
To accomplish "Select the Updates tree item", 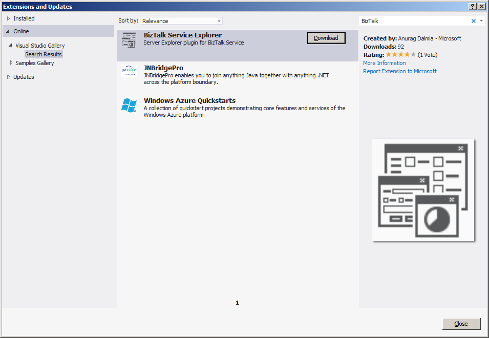I will [x=24, y=77].
